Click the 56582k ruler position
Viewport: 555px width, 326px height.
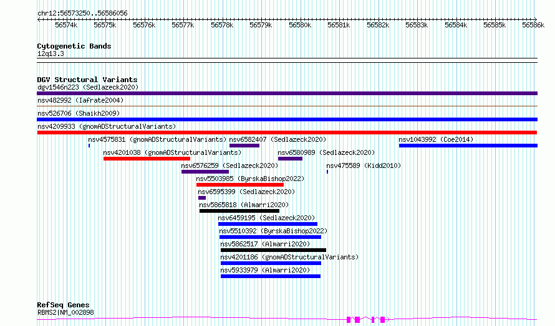tap(378, 25)
